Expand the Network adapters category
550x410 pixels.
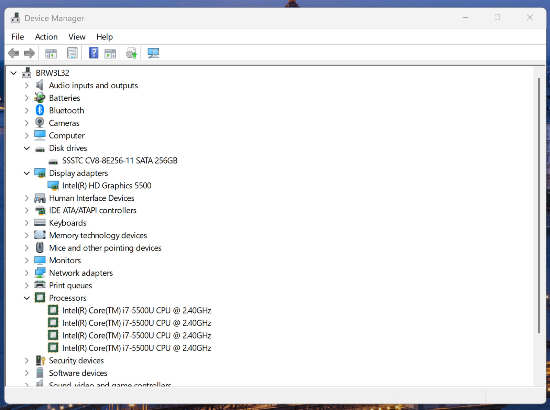click(27, 273)
